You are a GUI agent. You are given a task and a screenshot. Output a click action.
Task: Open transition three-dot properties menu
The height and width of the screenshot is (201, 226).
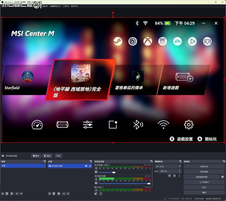click(179, 176)
